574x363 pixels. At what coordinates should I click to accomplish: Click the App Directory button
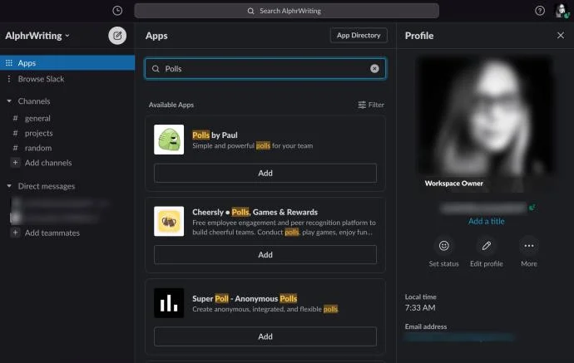pyautogui.click(x=359, y=36)
